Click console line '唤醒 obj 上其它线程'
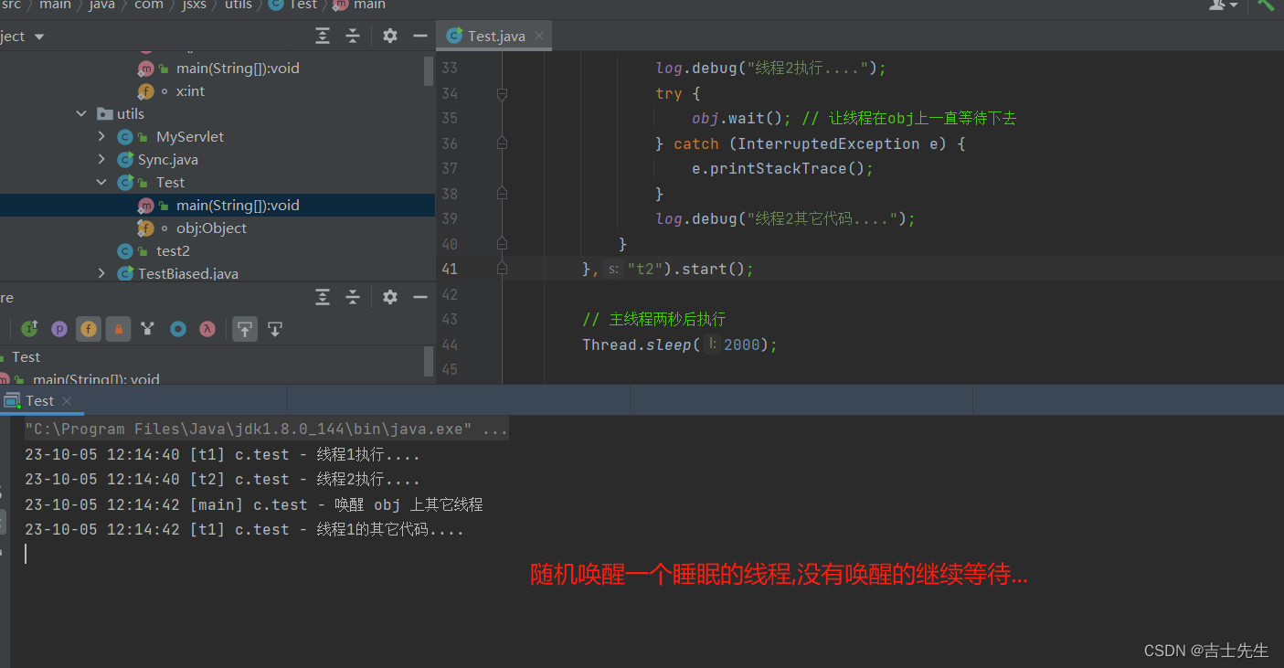Screen dimensions: 1284x668 coord(409,504)
